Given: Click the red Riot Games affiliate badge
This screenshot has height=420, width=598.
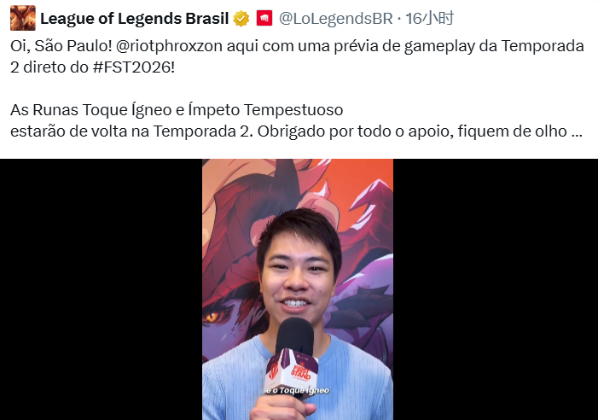Looking at the screenshot, I should [264, 18].
